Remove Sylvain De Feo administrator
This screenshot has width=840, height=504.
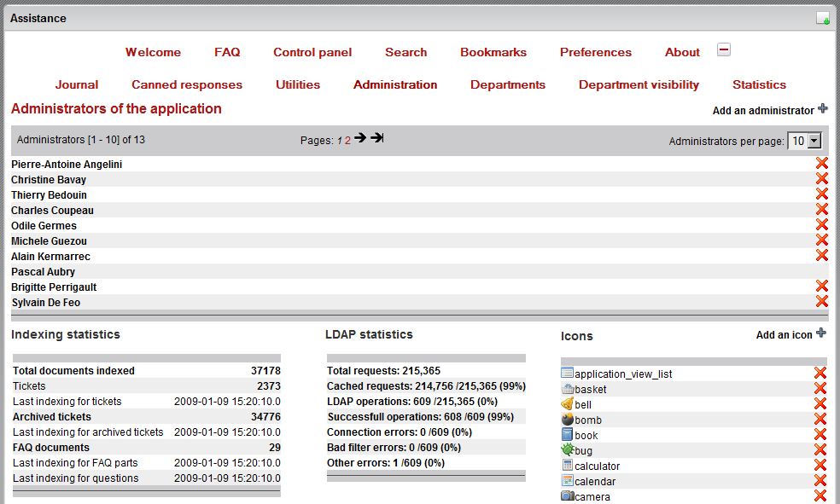click(x=822, y=302)
